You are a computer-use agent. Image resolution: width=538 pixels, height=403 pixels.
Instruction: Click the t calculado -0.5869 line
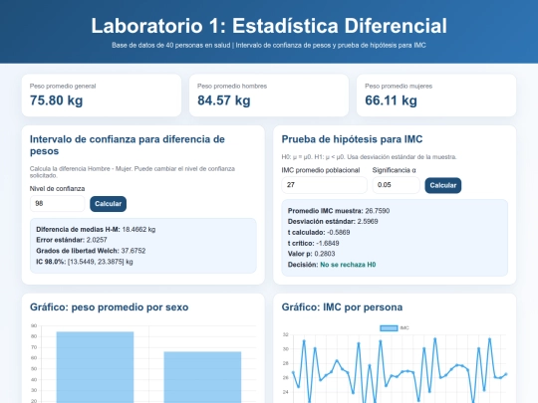[319, 232]
